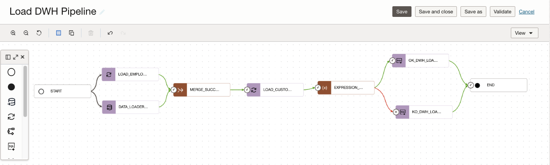
Task: Select the LOAD_CUSTO node sync icon
Action: [254, 89]
